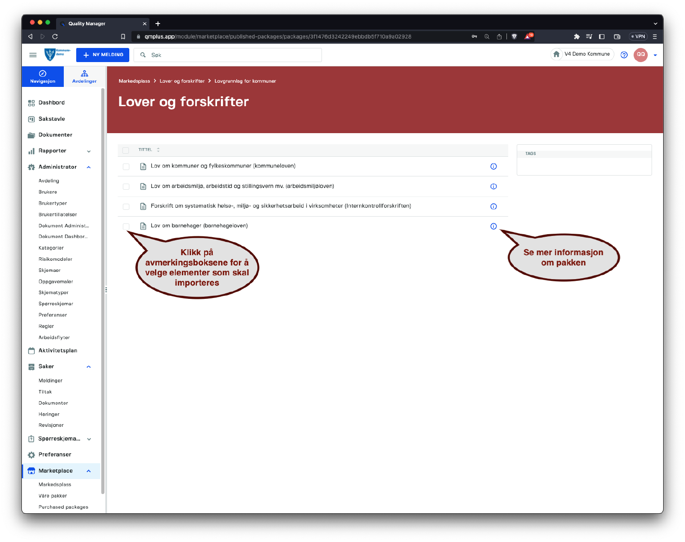Click the sidebar vertical scrollbar

pos(103,291)
